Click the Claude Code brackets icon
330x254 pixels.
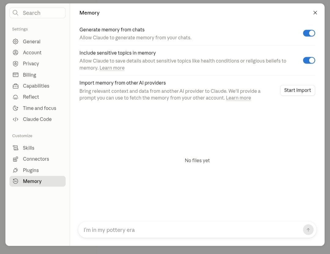click(15, 119)
